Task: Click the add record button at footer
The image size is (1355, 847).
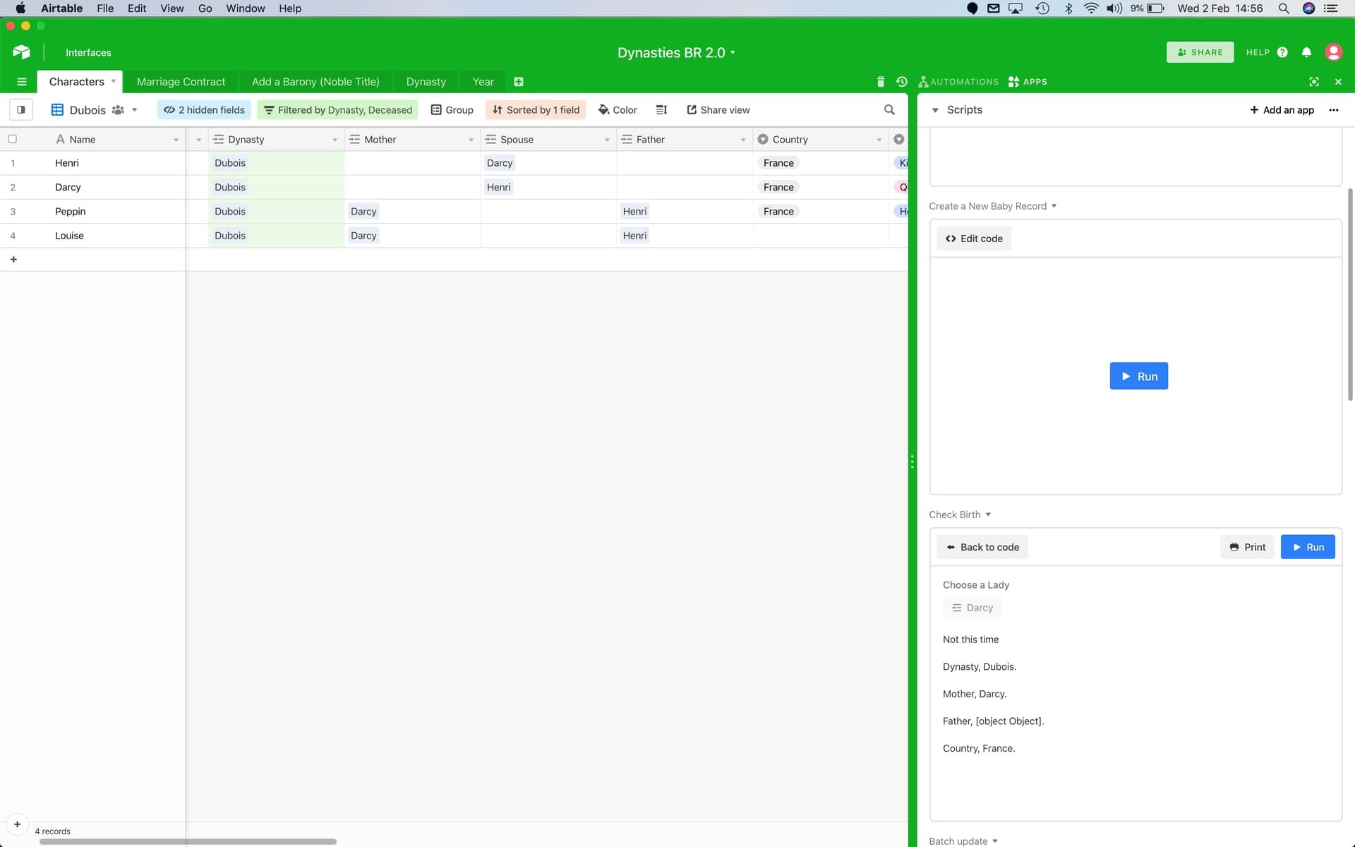Action: (x=17, y=824)
